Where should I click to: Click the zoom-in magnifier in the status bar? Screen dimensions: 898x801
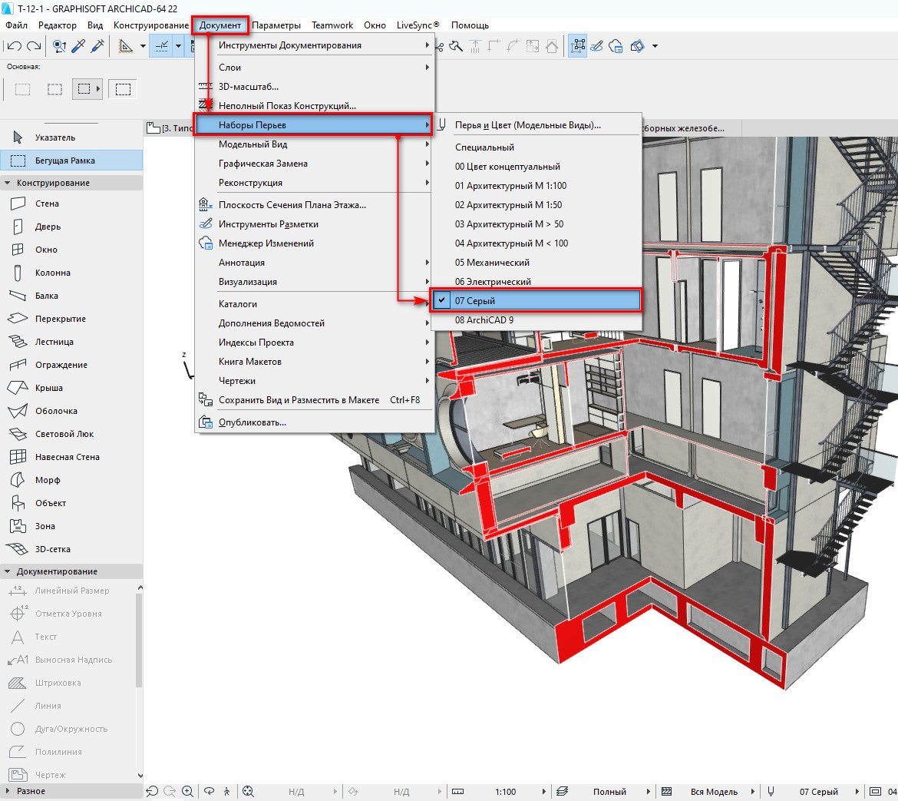point(187,791)
